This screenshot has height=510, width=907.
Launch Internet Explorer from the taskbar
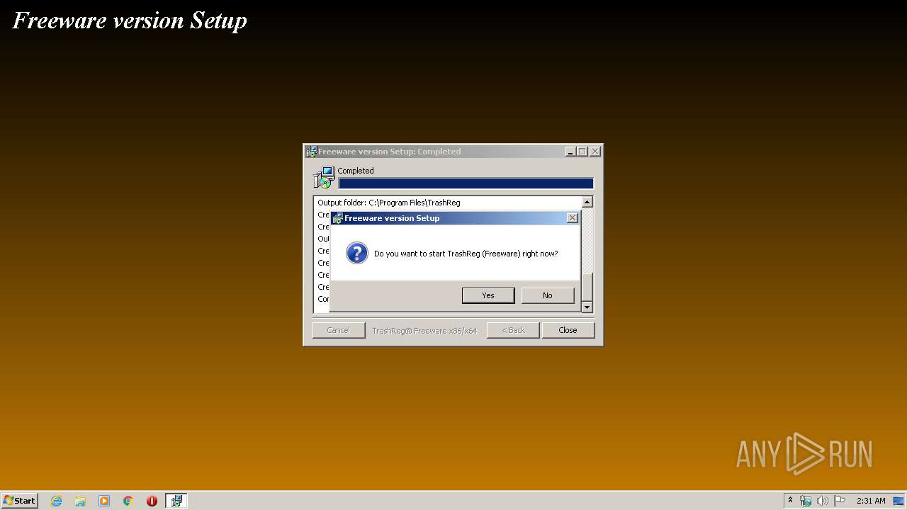pyautogui.click(x=56, y=501)
